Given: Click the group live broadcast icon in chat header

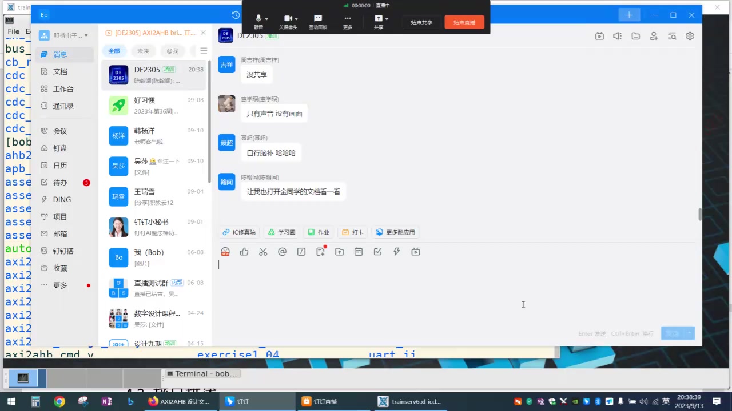Looking at the screenshot, I should point(599,36).
